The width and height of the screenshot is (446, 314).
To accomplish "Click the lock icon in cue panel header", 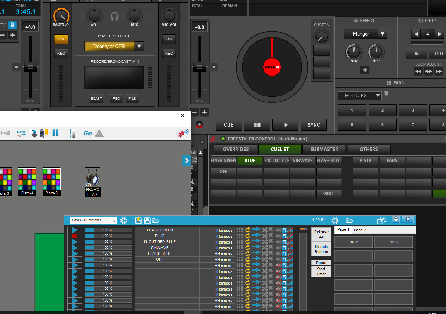I will click(x=396, y=219).
